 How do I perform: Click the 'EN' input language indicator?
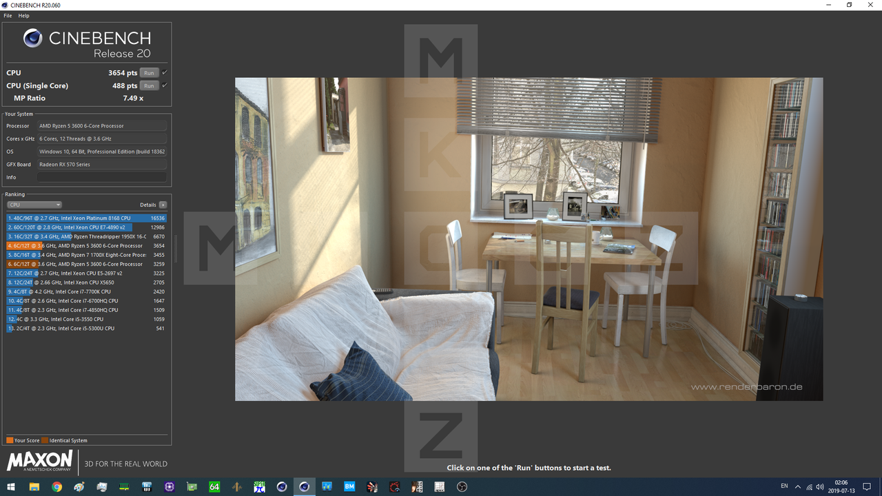[x=784, y=486]
